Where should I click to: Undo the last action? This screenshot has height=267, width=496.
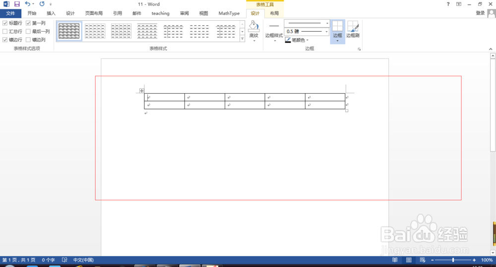pos(27,4)
